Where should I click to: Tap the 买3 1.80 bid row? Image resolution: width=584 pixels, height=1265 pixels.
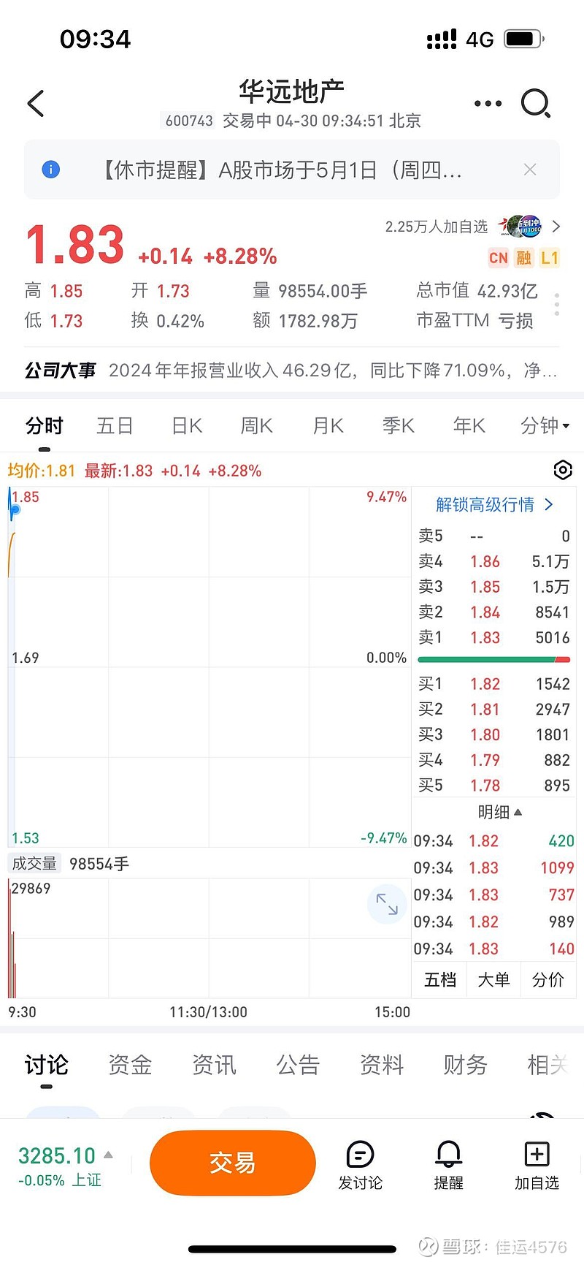click(x=493, y=735)
